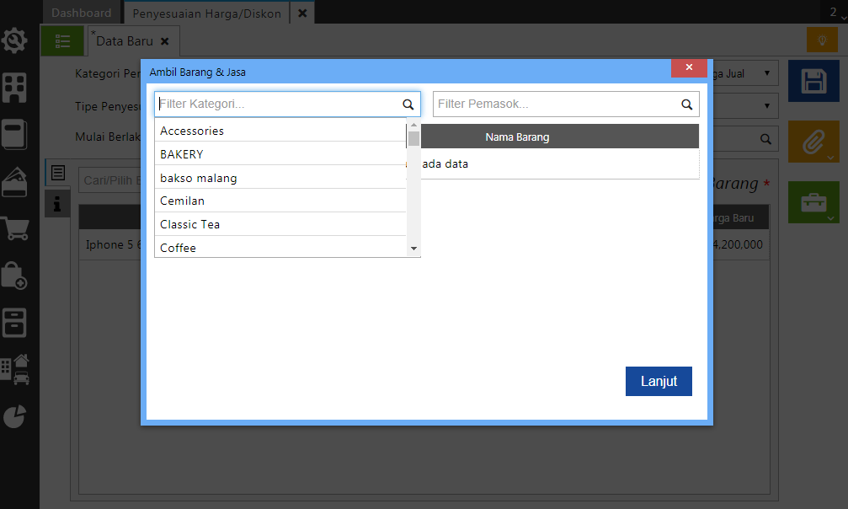Click the save floppy disk icon

tap(813, 81)
